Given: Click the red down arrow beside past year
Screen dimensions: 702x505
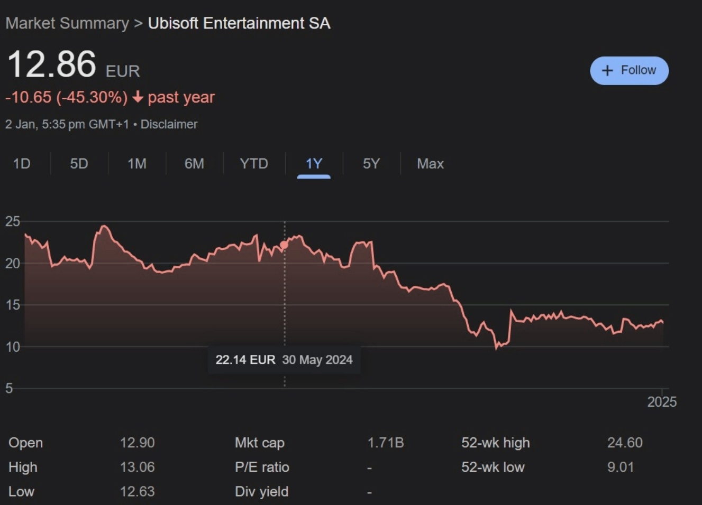Looking at the screenshot, I should [x=138, y=97].
